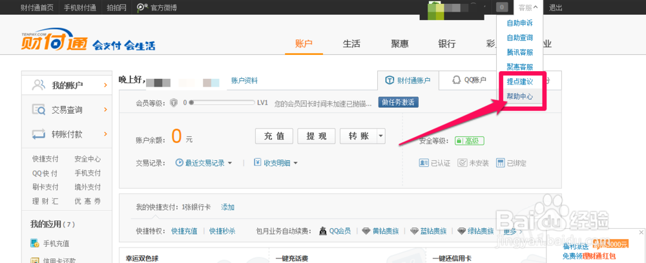This screenshot has height=263, width=646.
Task: Collapse the 客服 dropdown menu
Action: 528,7
